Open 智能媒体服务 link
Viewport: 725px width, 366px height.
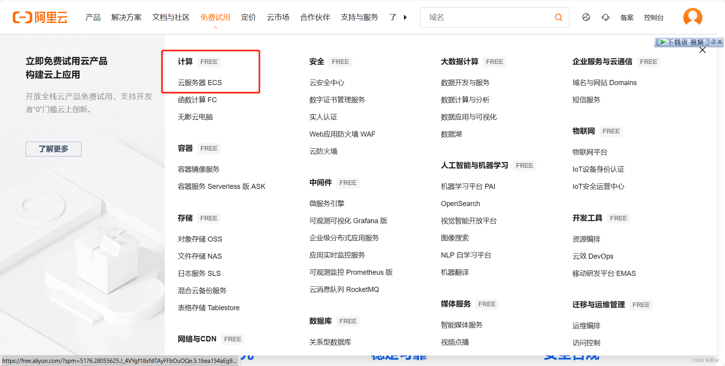click(462, 325)
